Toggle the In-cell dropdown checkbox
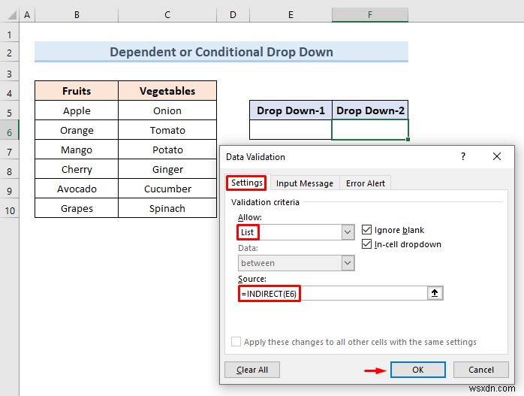The image size is (524, 396). [366, 244]
